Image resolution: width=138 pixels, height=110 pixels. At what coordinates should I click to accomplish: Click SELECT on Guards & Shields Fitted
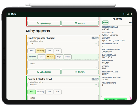coord(95,79)
